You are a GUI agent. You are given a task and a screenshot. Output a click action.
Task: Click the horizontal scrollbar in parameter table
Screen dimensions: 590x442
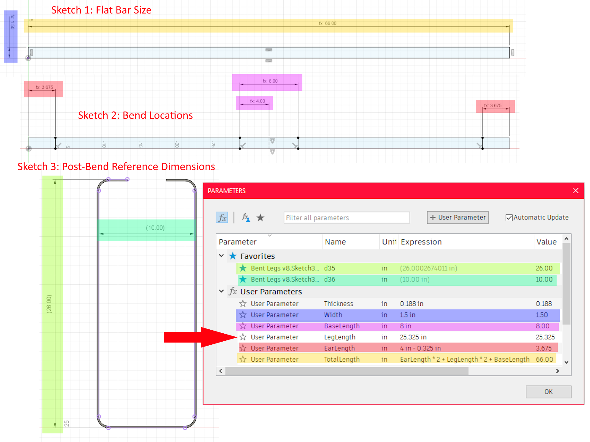[x=346, y=371]
